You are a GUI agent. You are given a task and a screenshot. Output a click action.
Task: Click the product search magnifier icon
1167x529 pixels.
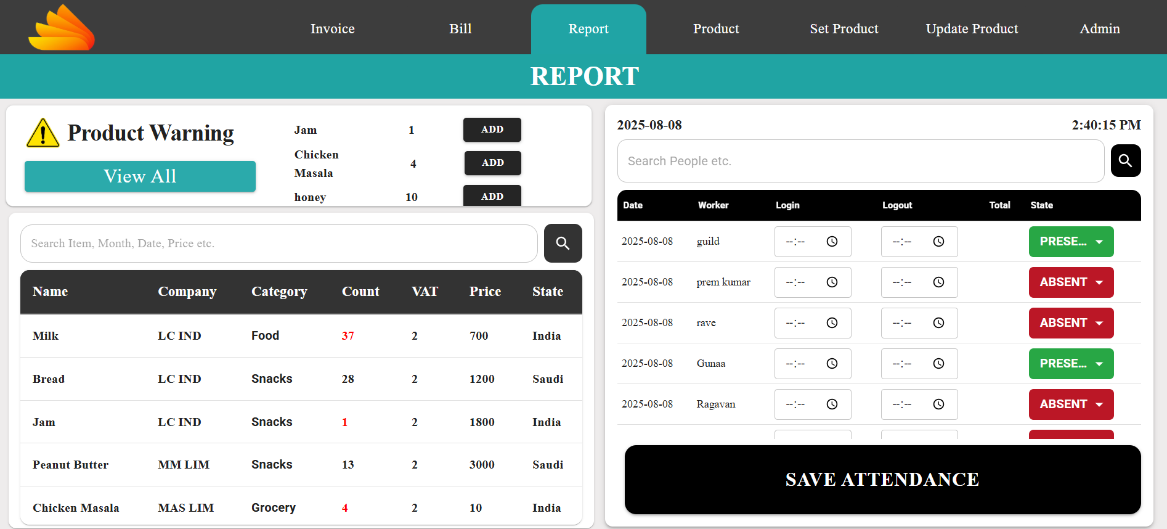[x=563, y=244]
